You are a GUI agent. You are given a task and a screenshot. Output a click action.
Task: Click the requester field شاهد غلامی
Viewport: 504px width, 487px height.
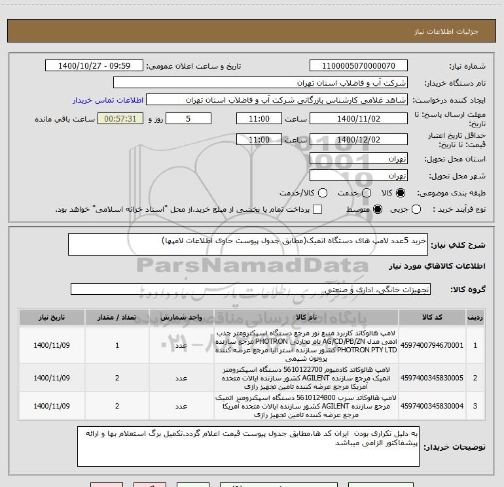[277, 100]
